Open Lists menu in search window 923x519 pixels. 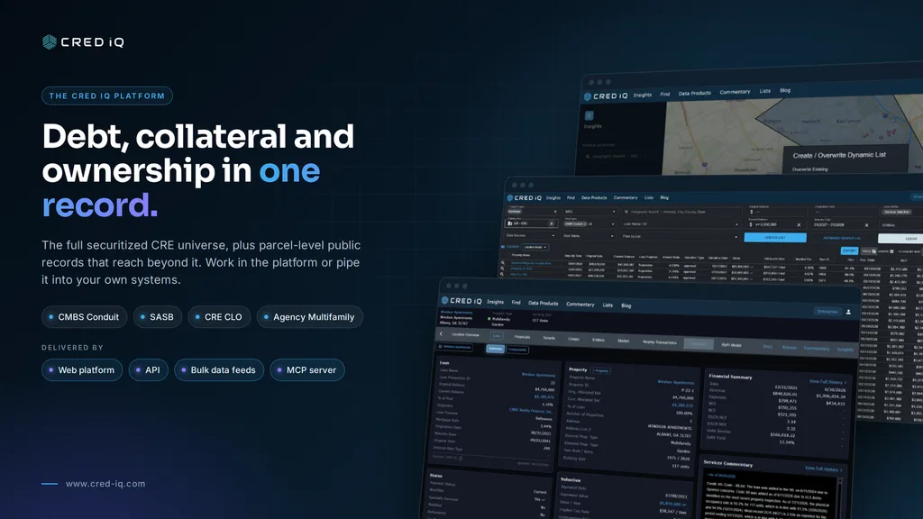[649, 197]
